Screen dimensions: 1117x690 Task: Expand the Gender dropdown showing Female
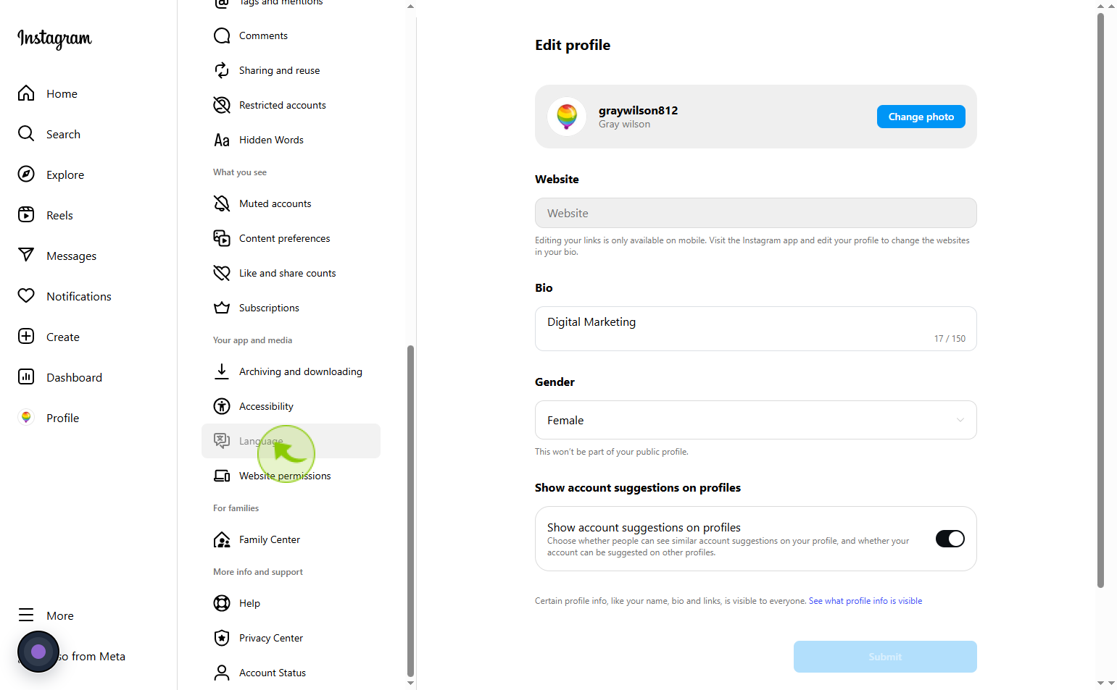click(x=755, y=420)
